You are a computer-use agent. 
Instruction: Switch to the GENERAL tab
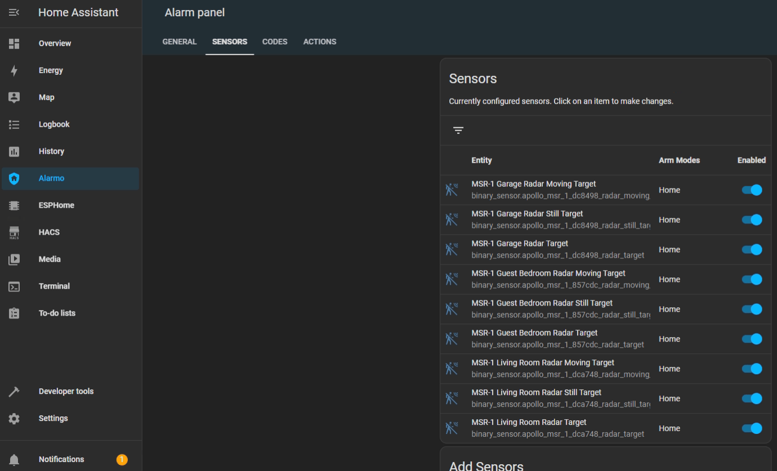click(x=180, y=42)
